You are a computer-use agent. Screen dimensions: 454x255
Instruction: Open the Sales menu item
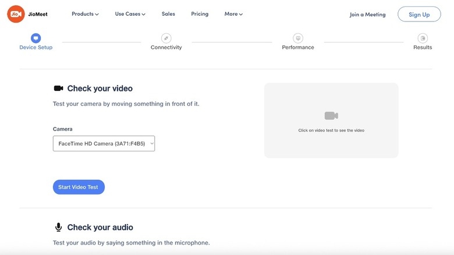coord(168,14)
